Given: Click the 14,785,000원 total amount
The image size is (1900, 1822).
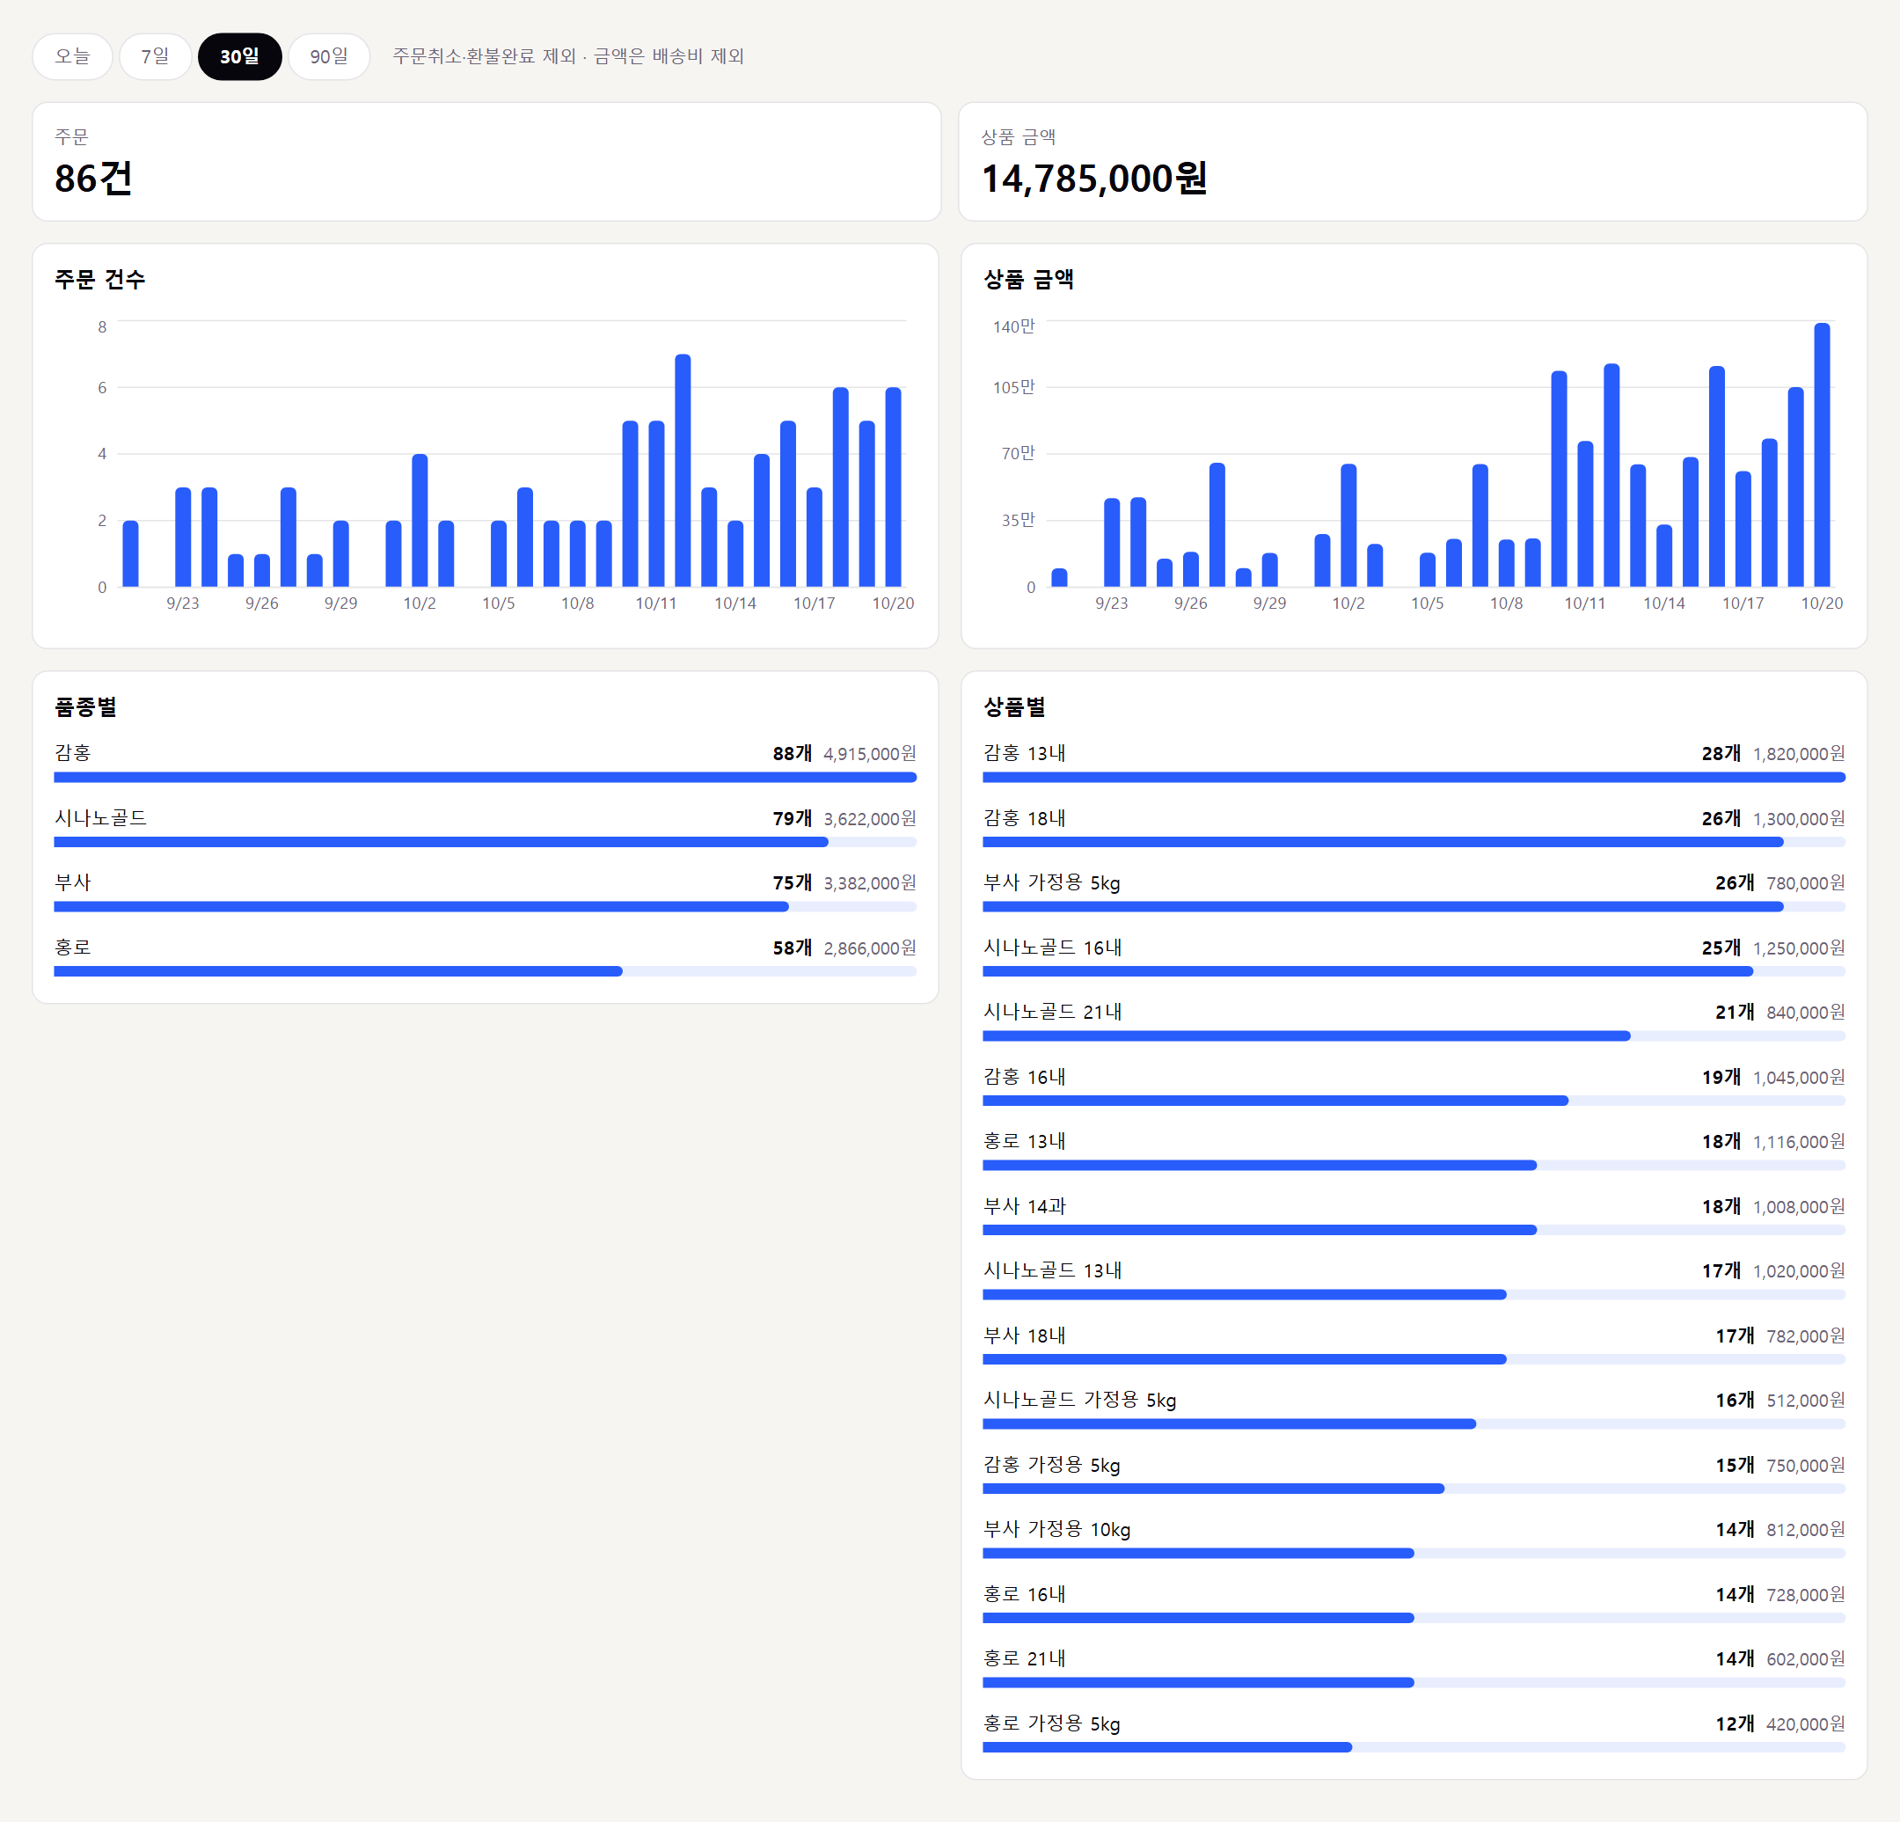Looking at the screenshot, I should point(1094,179).
